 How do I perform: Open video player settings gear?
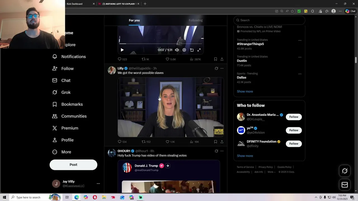click(x=184, y=50)
